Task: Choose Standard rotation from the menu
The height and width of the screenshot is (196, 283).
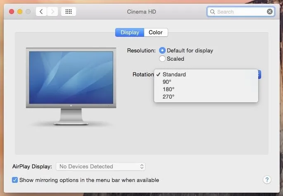Action: pos(206,74)
